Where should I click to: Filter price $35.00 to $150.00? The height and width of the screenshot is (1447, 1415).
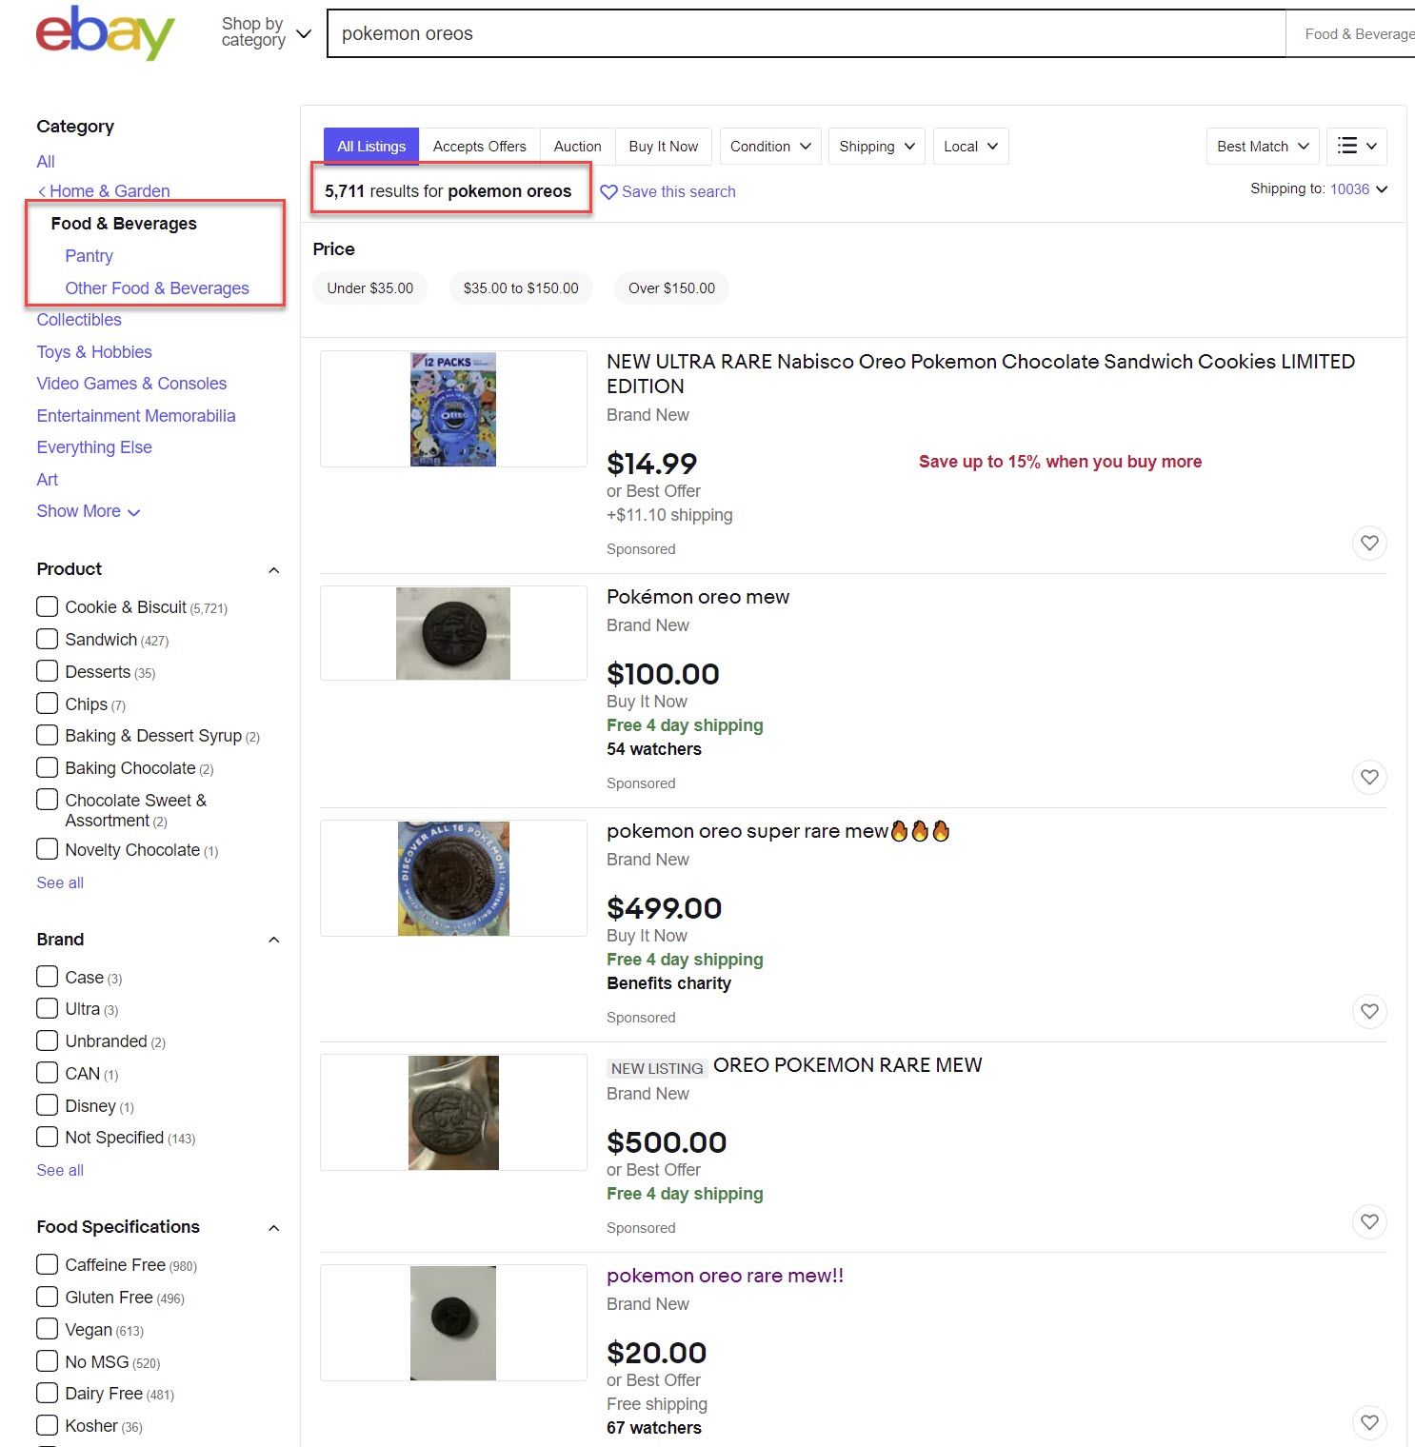coord(521,287)
